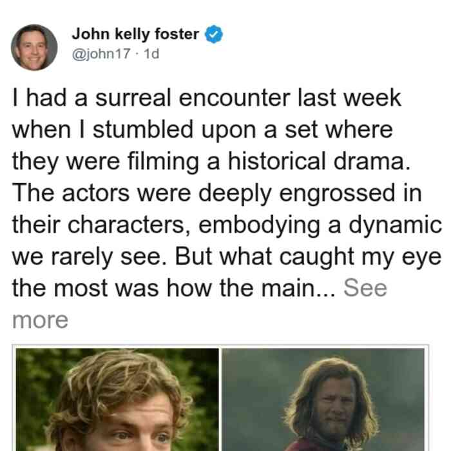Click the line 'when I stumbled upon a set'
This screenshot has height=451, width=451.
[x=202, y=130]
